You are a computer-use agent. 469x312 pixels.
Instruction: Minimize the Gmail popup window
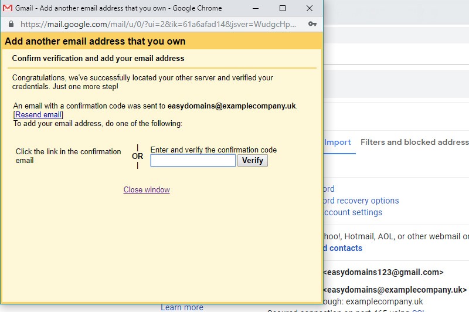pyautogui.click(x=256, y=8)
